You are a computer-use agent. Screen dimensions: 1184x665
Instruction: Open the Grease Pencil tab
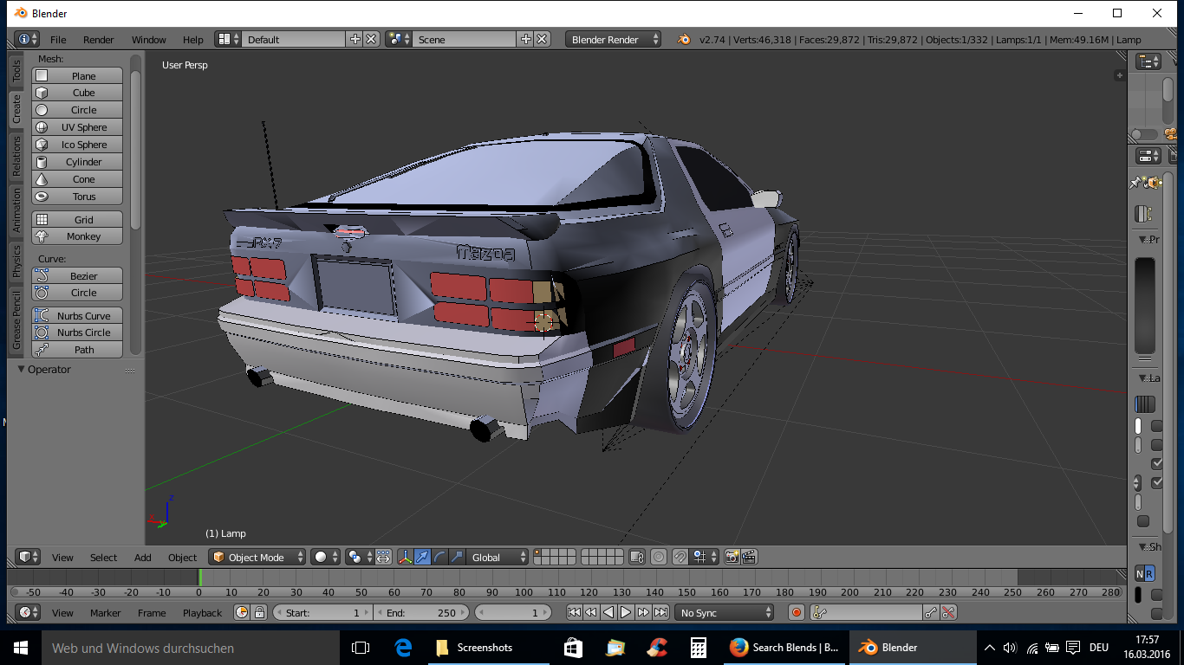click(16, 320)
